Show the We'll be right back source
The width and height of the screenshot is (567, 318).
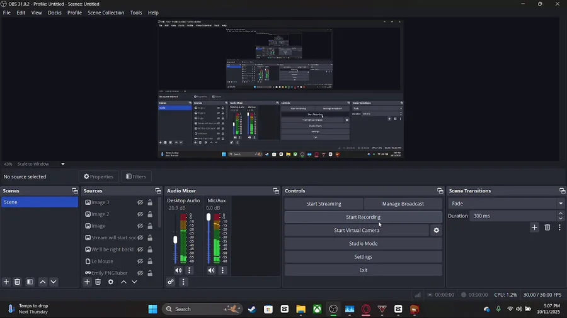140,249
